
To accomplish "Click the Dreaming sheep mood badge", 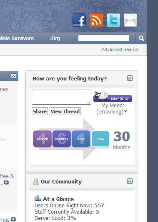I will coord(113,97).
